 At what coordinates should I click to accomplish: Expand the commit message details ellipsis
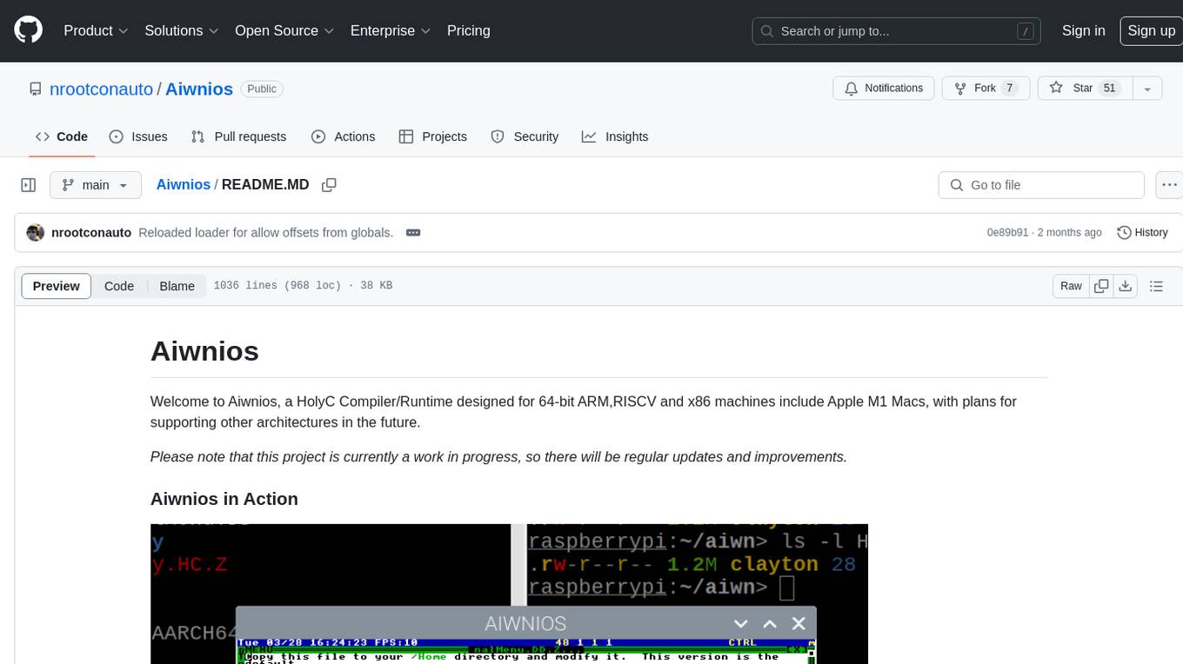pos(413,233)
